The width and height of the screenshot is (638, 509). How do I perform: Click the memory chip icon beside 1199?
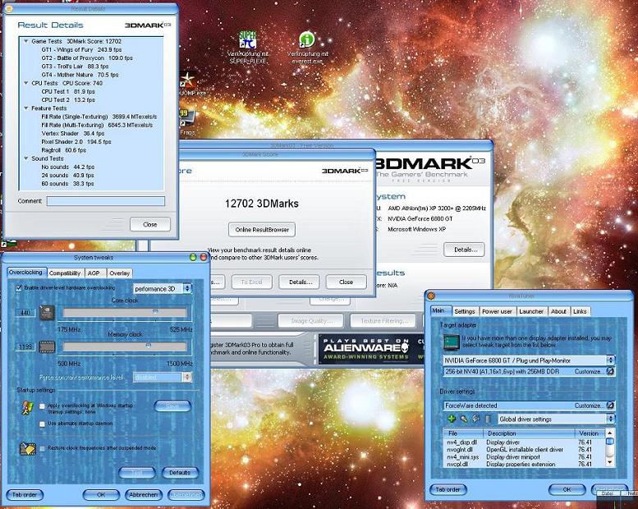47,346
